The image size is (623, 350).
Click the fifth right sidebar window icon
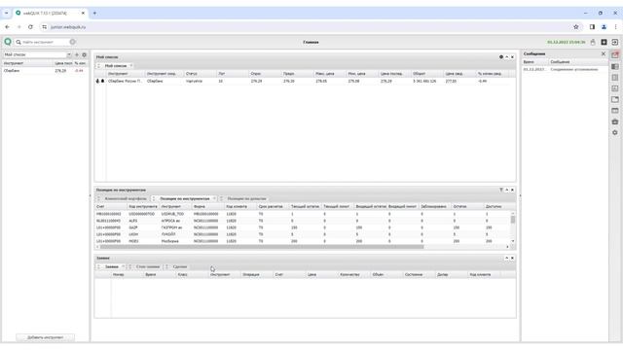pyautogui.click(x=615, y=99)
